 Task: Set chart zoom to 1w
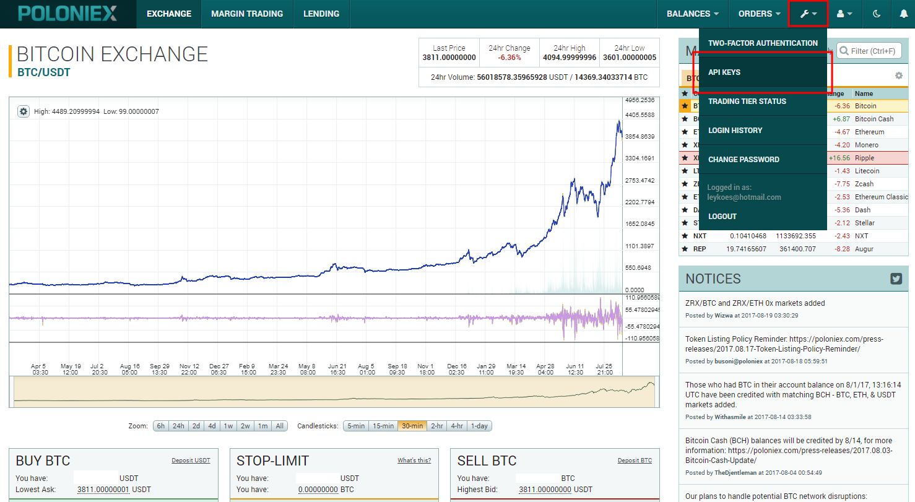[228, 426]
